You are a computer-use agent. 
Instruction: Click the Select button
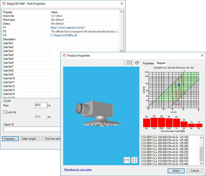pos(176,171)
